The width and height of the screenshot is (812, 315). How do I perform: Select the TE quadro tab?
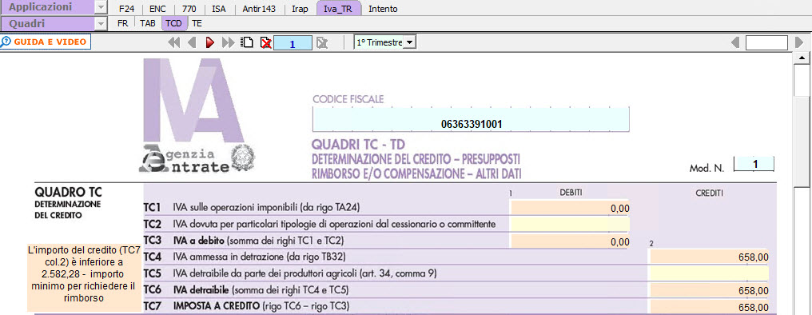[197, 23]
